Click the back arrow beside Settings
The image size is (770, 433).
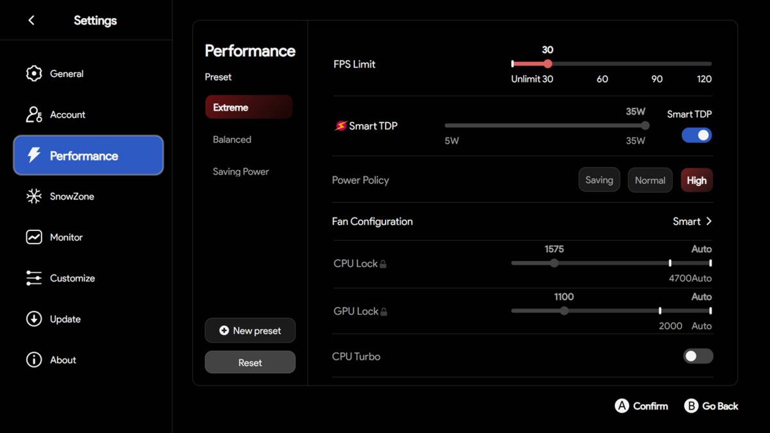coord(31,21)
